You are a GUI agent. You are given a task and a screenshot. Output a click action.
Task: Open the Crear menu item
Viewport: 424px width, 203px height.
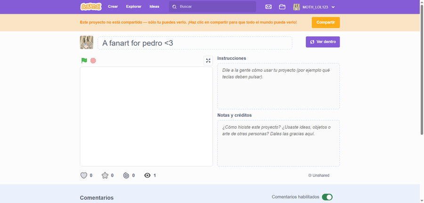click(x=113, y=7)
